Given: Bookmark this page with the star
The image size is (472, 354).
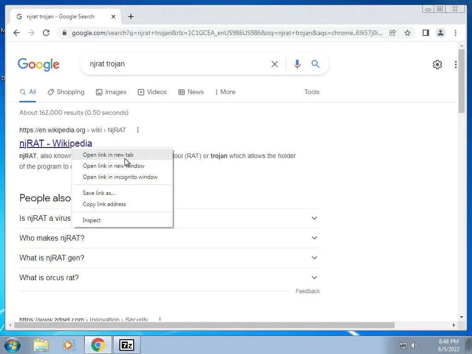Looking at the screenshot, I should pos(407,33).
